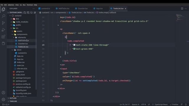189x106 pixels.
Task: Switch to the Counter.tsx editor tab
Action: click(x=82, y=9)
